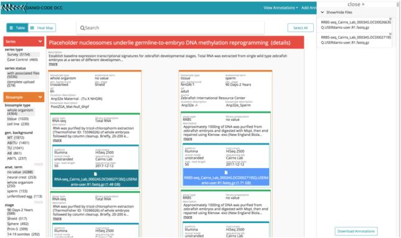Select RNA-seq_Cairns_Lab_0002AS fastq file
Viewport: 401px width, 238px height.
pyautogui.click(x=95, y=179)
